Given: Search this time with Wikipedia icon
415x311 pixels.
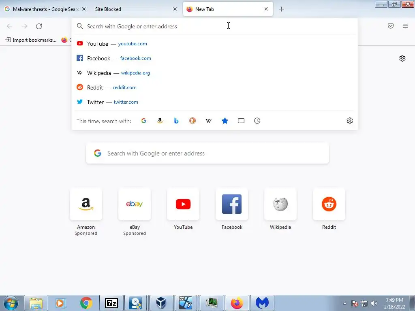Looking at the screenshot, I should coord(209,121).
